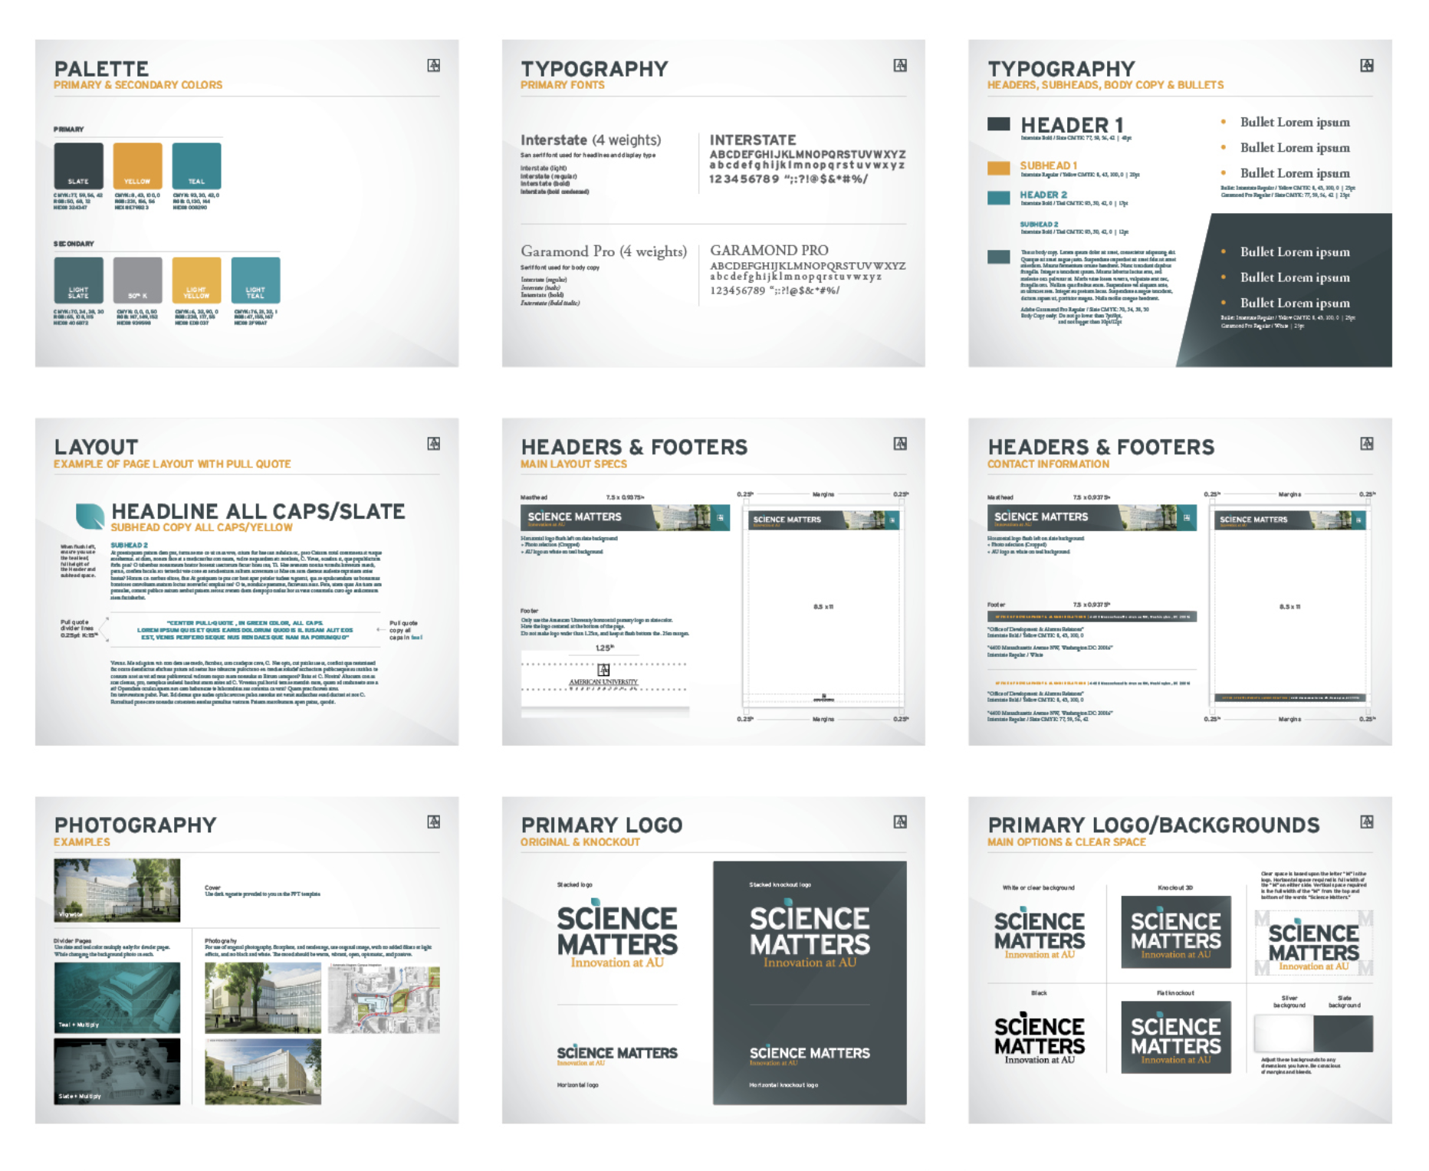Click the Silver background sample
The height and width of the screenshot is (1171, 1429).
coord(1283,1033)
